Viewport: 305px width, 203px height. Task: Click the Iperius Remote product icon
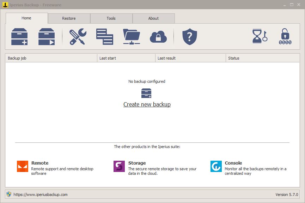(x=22, y=166)
